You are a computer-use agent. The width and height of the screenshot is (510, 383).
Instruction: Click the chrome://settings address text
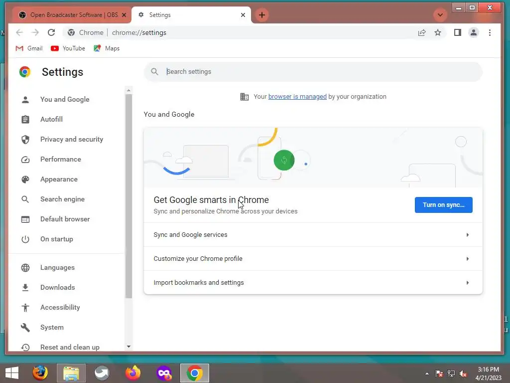coord(139,32)
